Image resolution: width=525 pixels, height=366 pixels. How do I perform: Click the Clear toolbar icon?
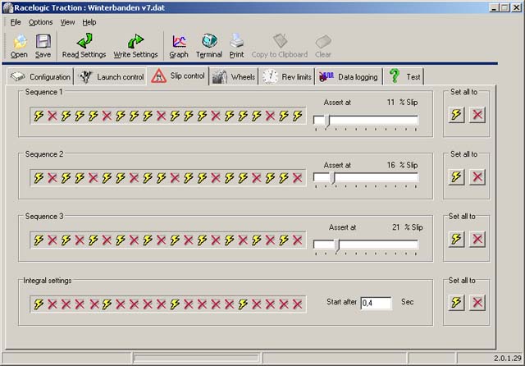pos(323,45)
